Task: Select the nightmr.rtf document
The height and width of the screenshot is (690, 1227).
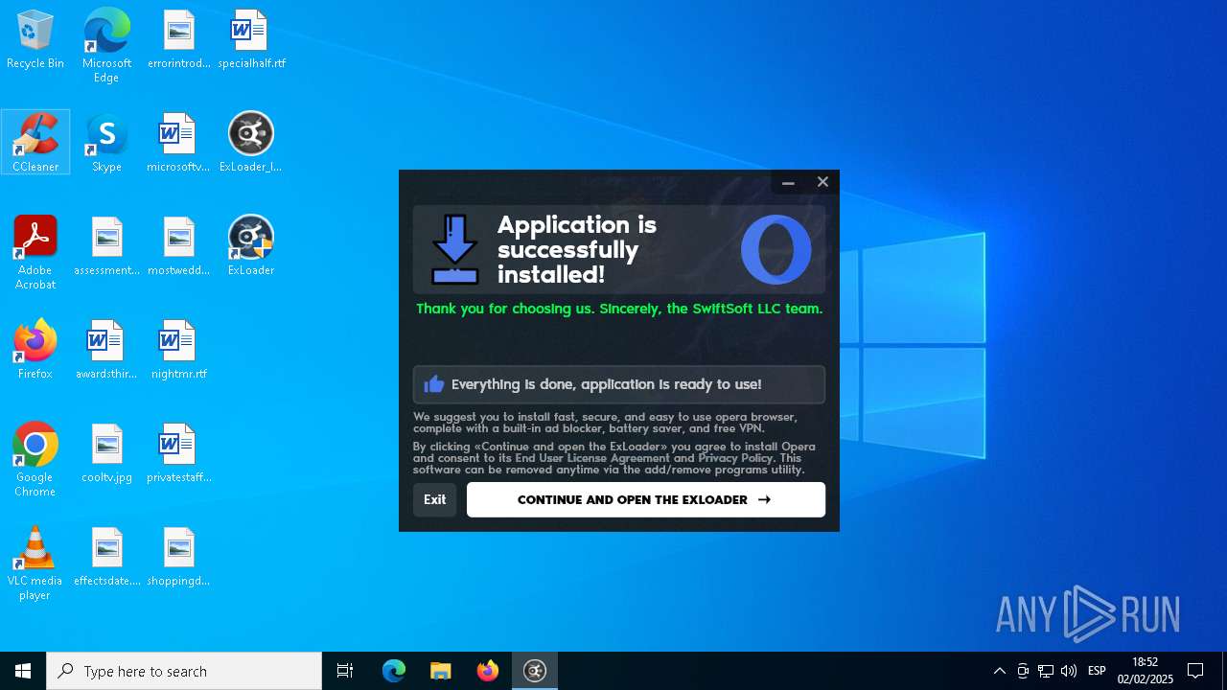Action: click(x=178, y=349)
